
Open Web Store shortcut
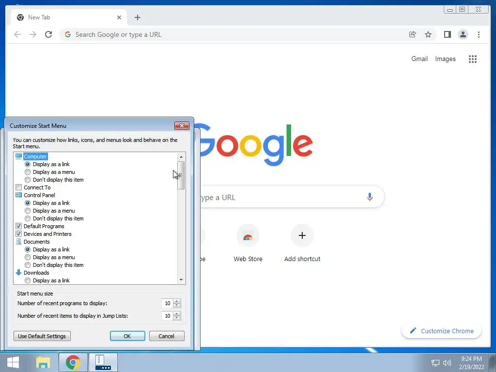248,243
